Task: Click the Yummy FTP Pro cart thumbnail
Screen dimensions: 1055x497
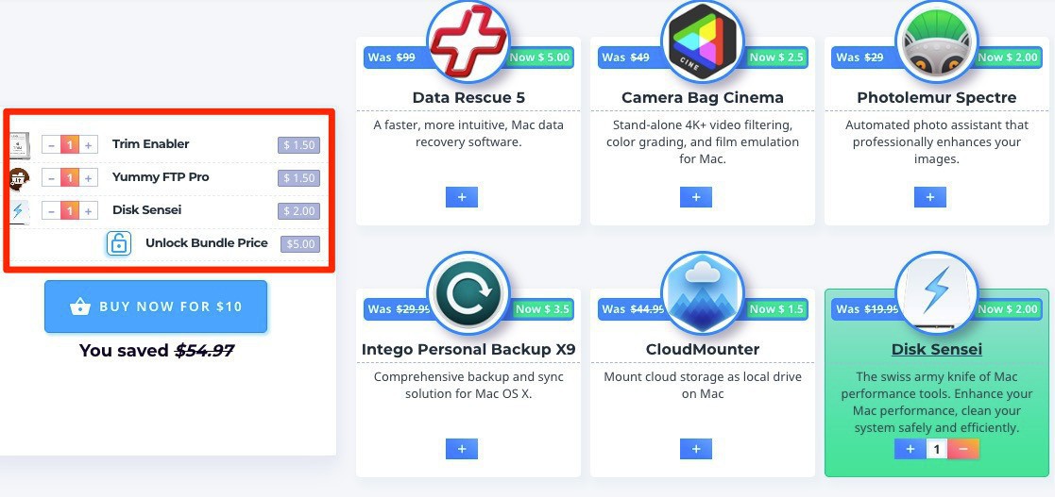Action: tap(20, 178)
